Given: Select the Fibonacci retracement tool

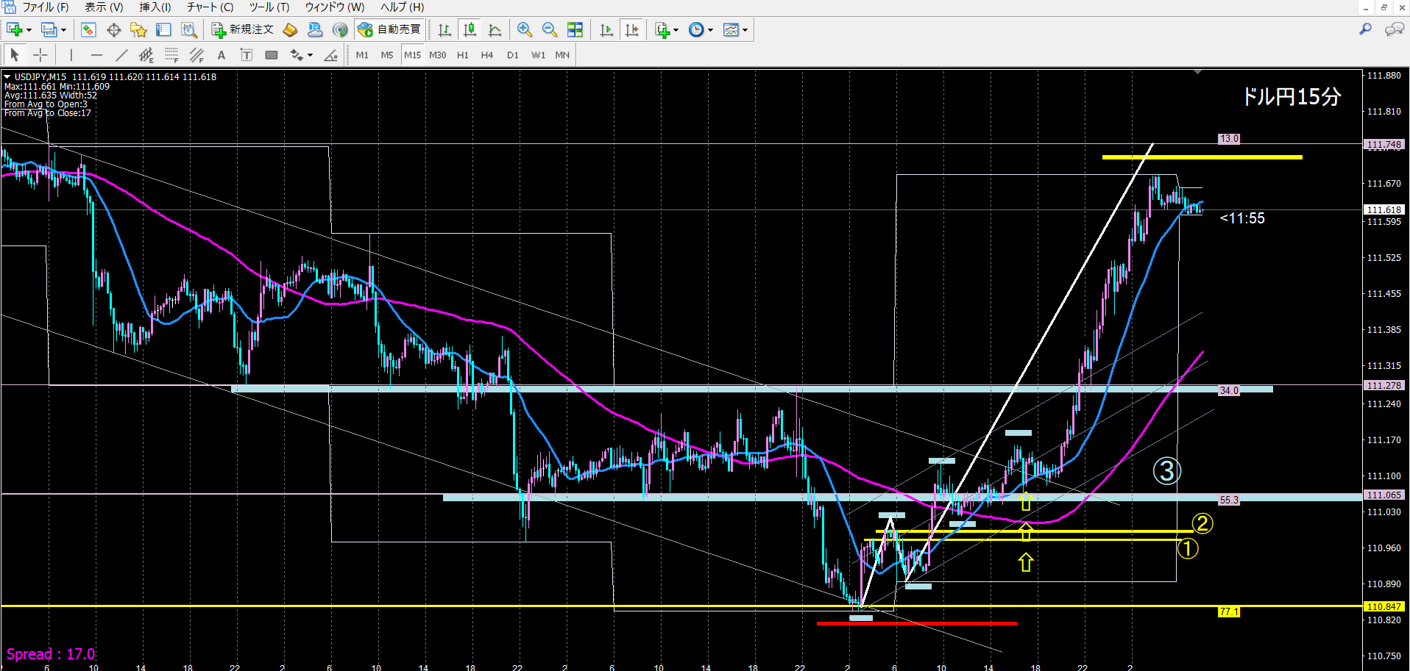Looking at the screenshot, I should click(171, 55).
